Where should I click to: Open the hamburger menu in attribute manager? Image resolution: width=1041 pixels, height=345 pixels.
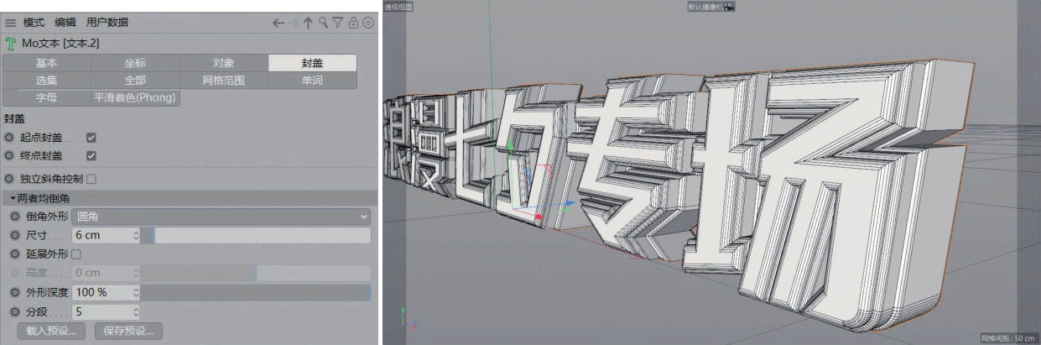[10, 23]
